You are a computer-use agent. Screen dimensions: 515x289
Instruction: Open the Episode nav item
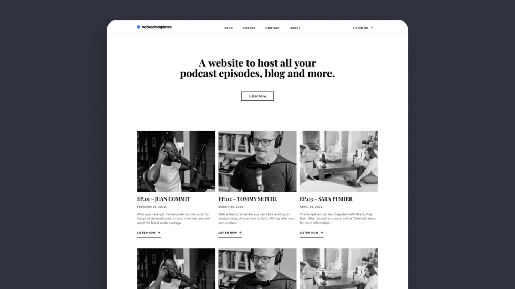click(x=249, y=28)
